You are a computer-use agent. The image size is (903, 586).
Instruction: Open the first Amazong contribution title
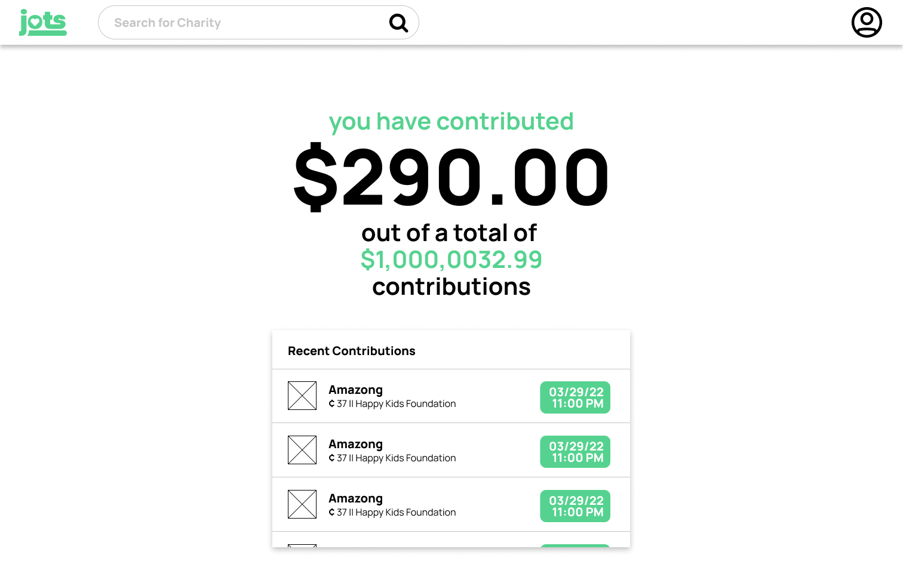(x=355, y=390)
